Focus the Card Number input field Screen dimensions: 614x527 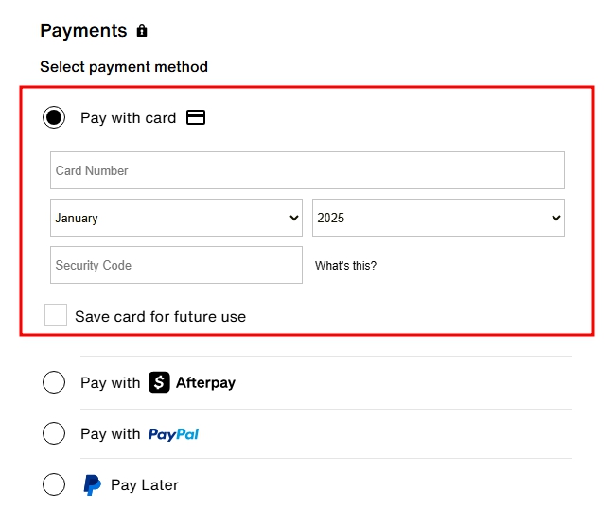307,170
